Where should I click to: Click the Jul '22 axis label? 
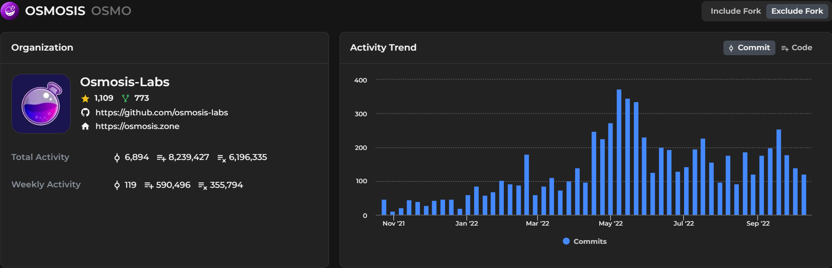click(x=683, y=223)
